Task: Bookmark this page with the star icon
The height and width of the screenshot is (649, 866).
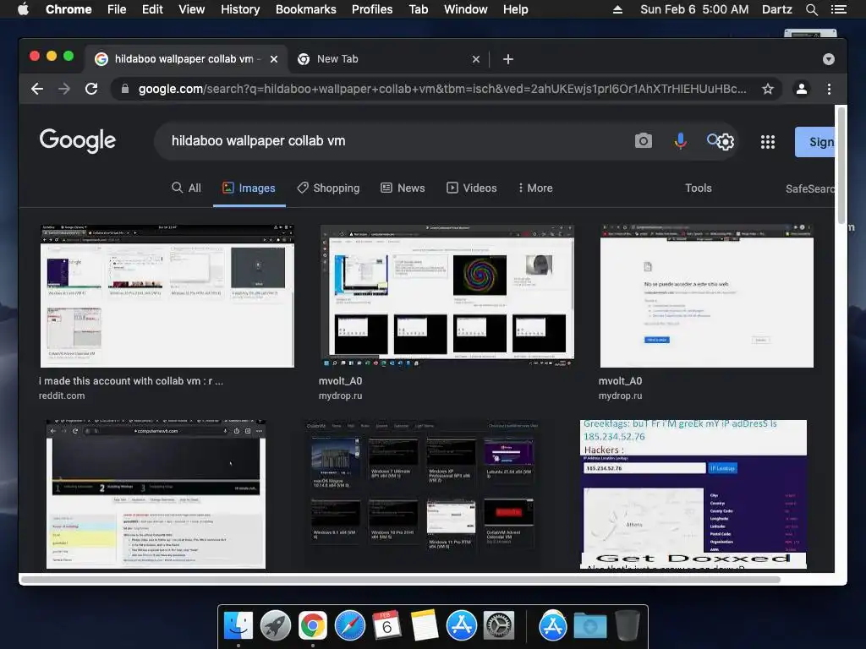Action: pyautogui.click(x=768, y=89)
